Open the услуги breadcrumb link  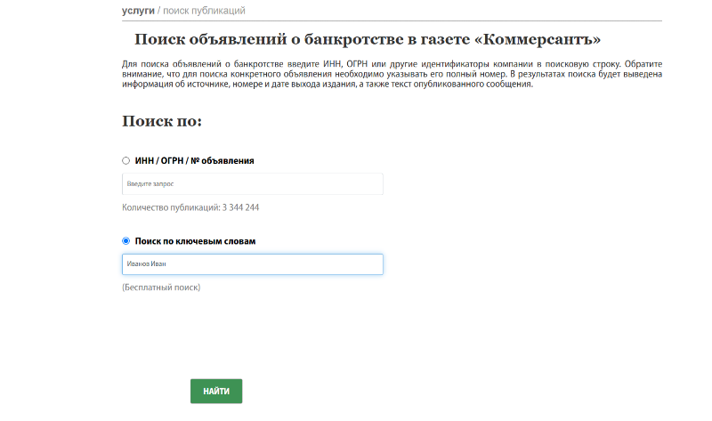coord(138,11)
